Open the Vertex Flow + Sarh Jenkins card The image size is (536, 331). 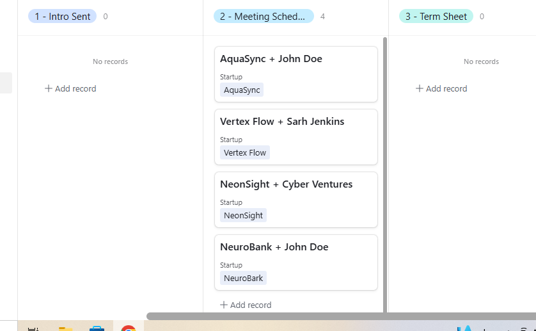296,137
